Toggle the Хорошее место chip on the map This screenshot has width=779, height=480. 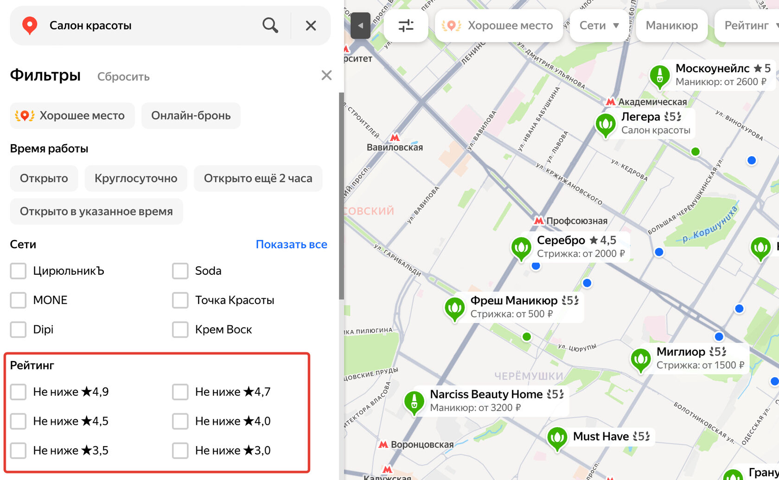(499, 25)
